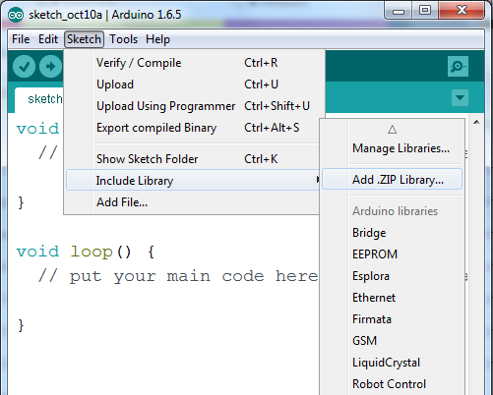This screenshot has width=493, height=395.
Task: Select the sketch tab
Action: [x=39, y=99]
